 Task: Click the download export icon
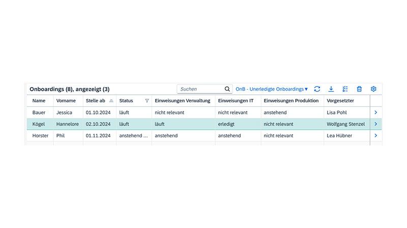(331, 89)
